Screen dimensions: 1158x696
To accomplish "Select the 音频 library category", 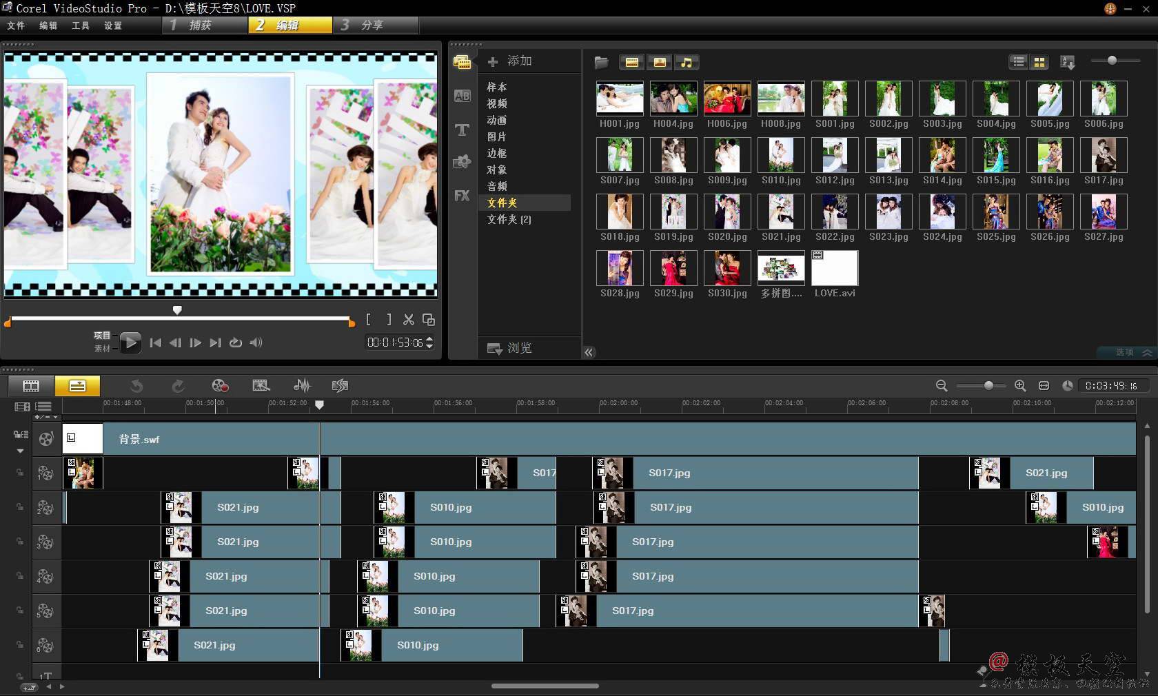I will point(497,186).
